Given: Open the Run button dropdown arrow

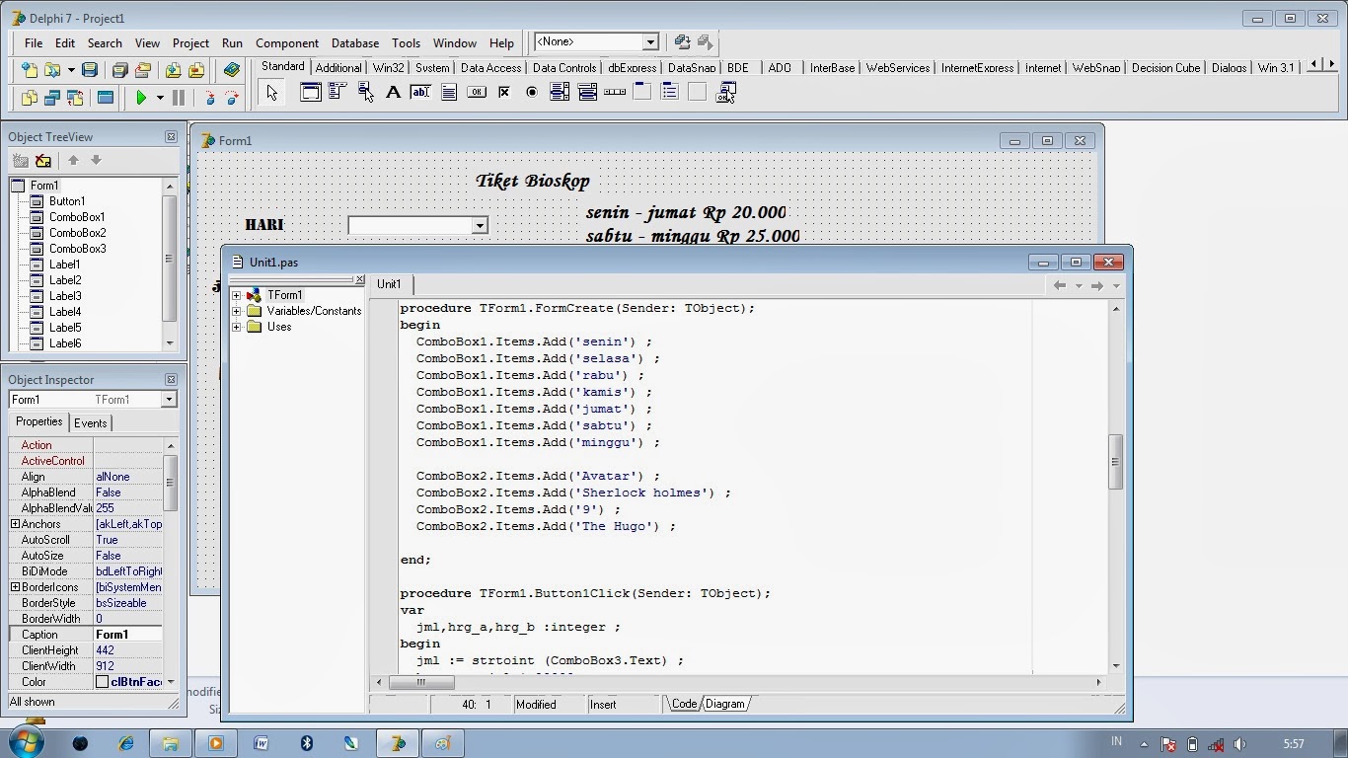Looking at the screenshot, I should tap(160, 98).
